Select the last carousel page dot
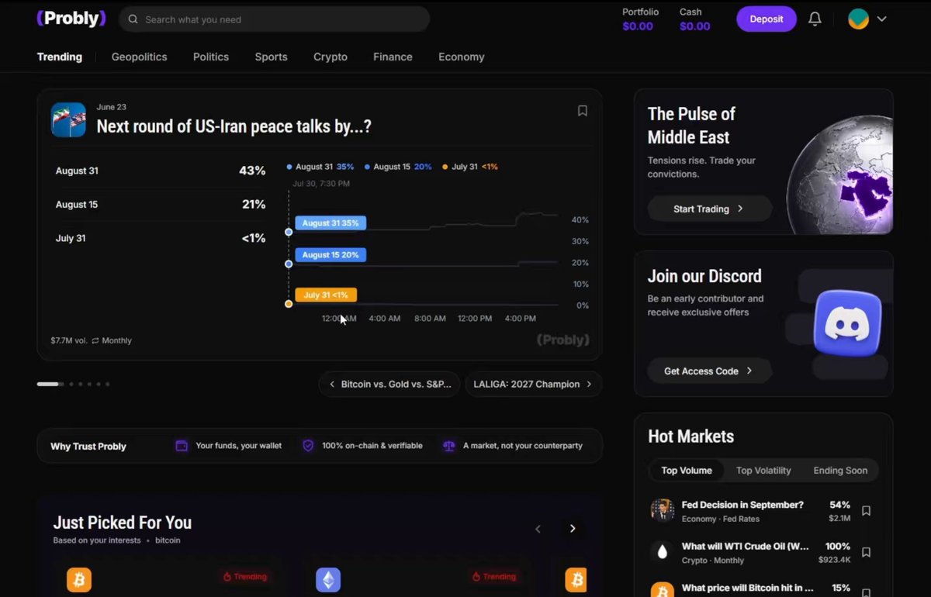Image resolution: width=931 pixels, height=597 pixels. [x=108, y=384]
